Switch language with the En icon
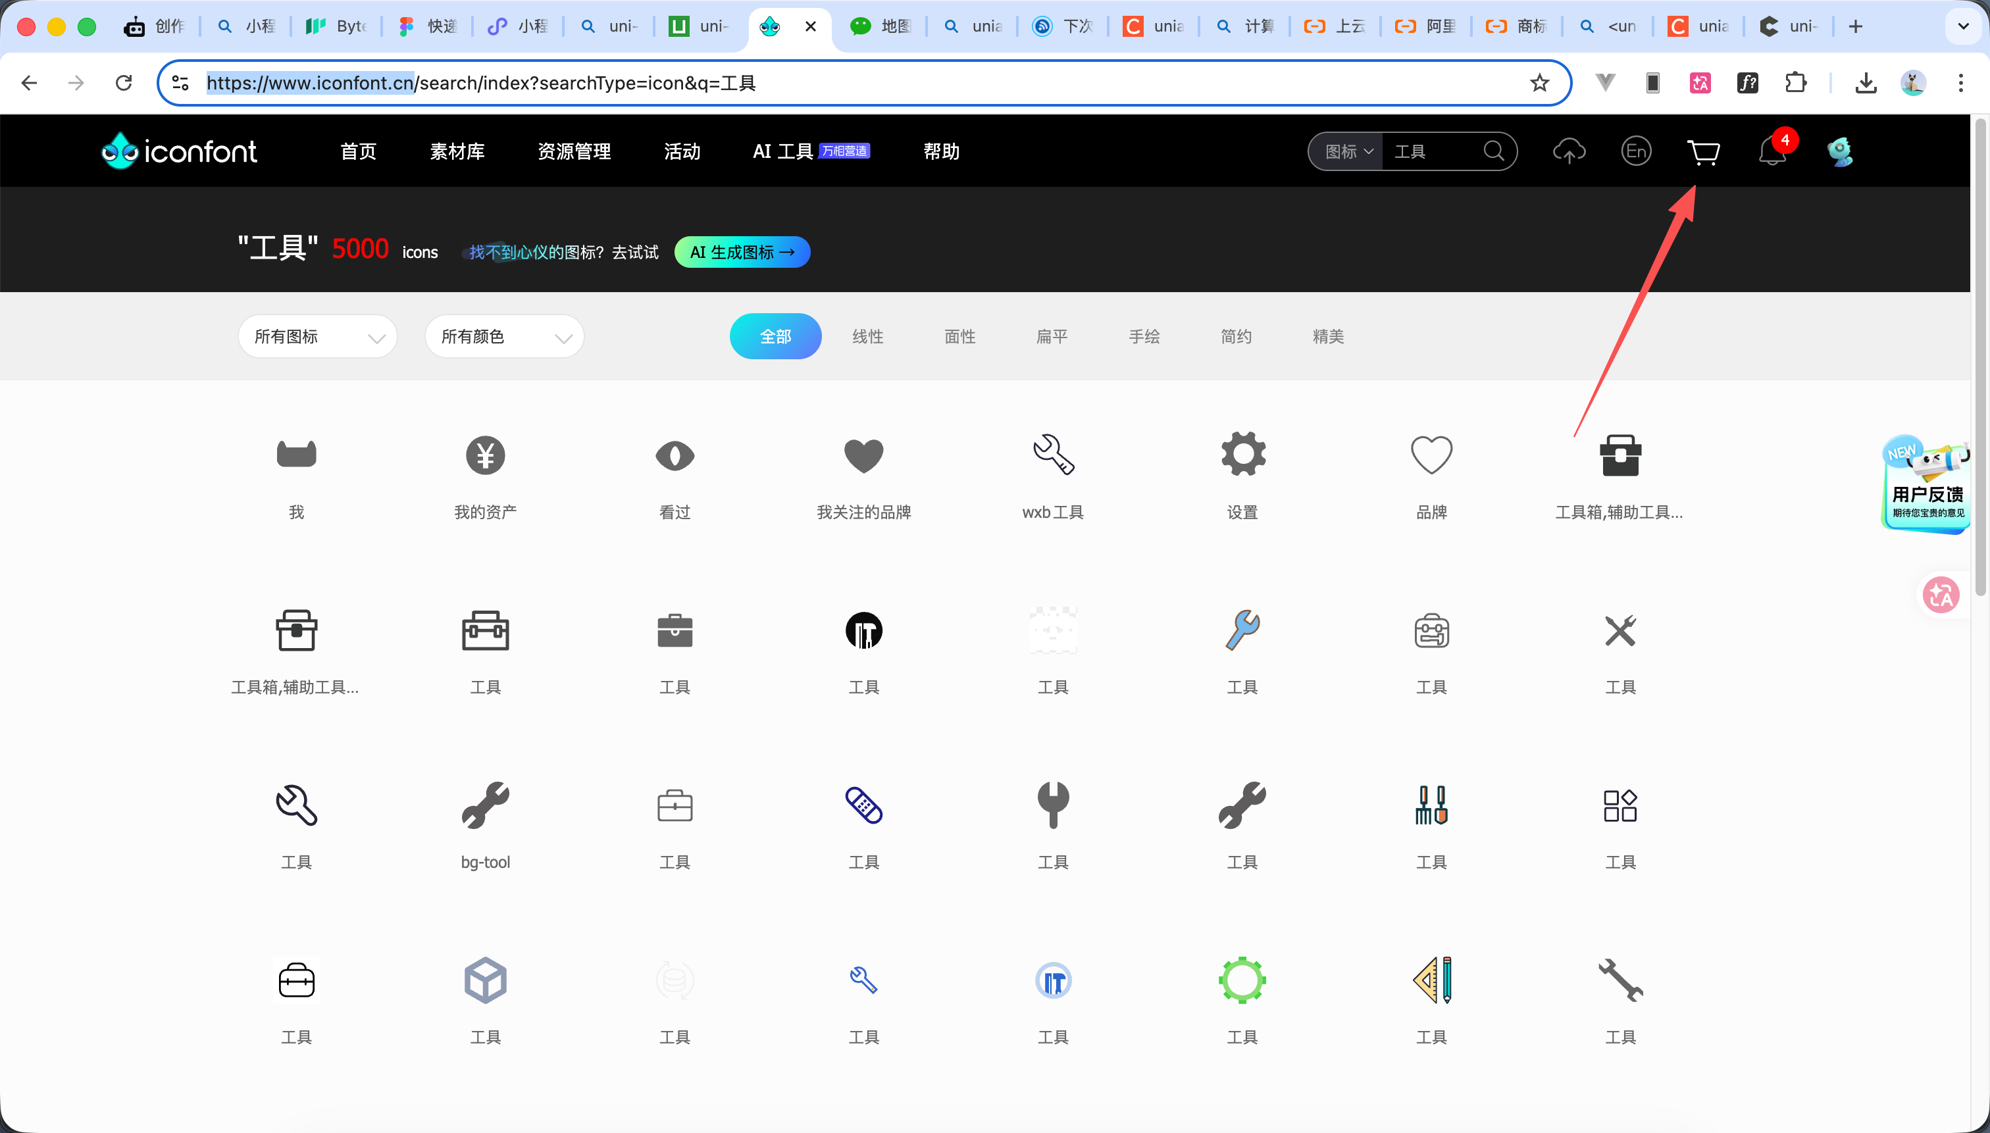Image resolution: width=1990 pixels, height=1133 pixels. (x=1636, y=151)
